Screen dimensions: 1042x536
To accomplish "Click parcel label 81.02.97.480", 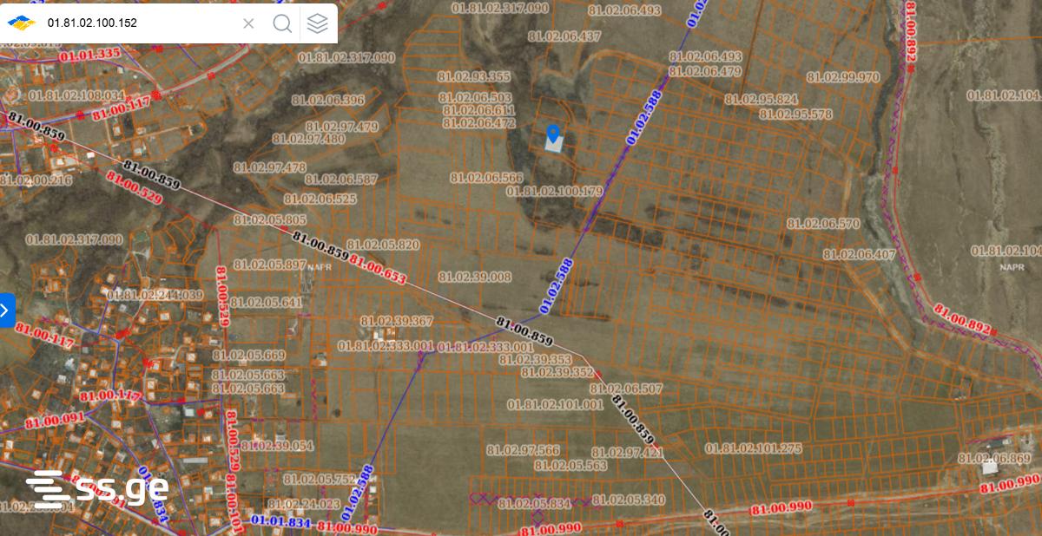I will coord(308,139).
